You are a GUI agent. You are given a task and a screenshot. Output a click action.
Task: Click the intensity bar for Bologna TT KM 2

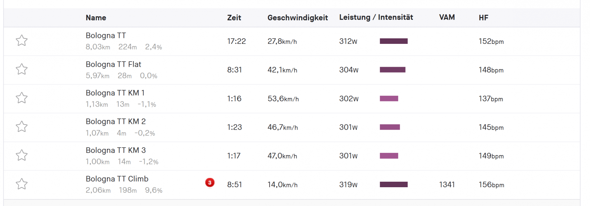click(x=390, y=127)
